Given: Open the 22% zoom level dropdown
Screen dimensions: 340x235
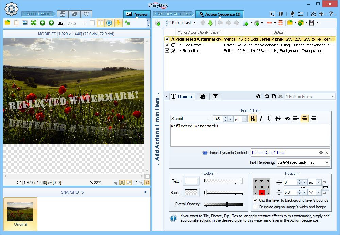Looking at the screenshot, I should pyautogui.click(x=84, y=23).
